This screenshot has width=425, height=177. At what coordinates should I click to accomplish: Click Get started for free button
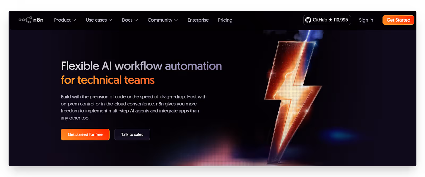click(85, 135)
